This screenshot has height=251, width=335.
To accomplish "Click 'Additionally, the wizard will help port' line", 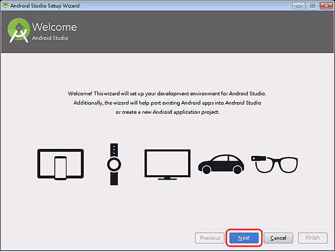I will (167, 103).
